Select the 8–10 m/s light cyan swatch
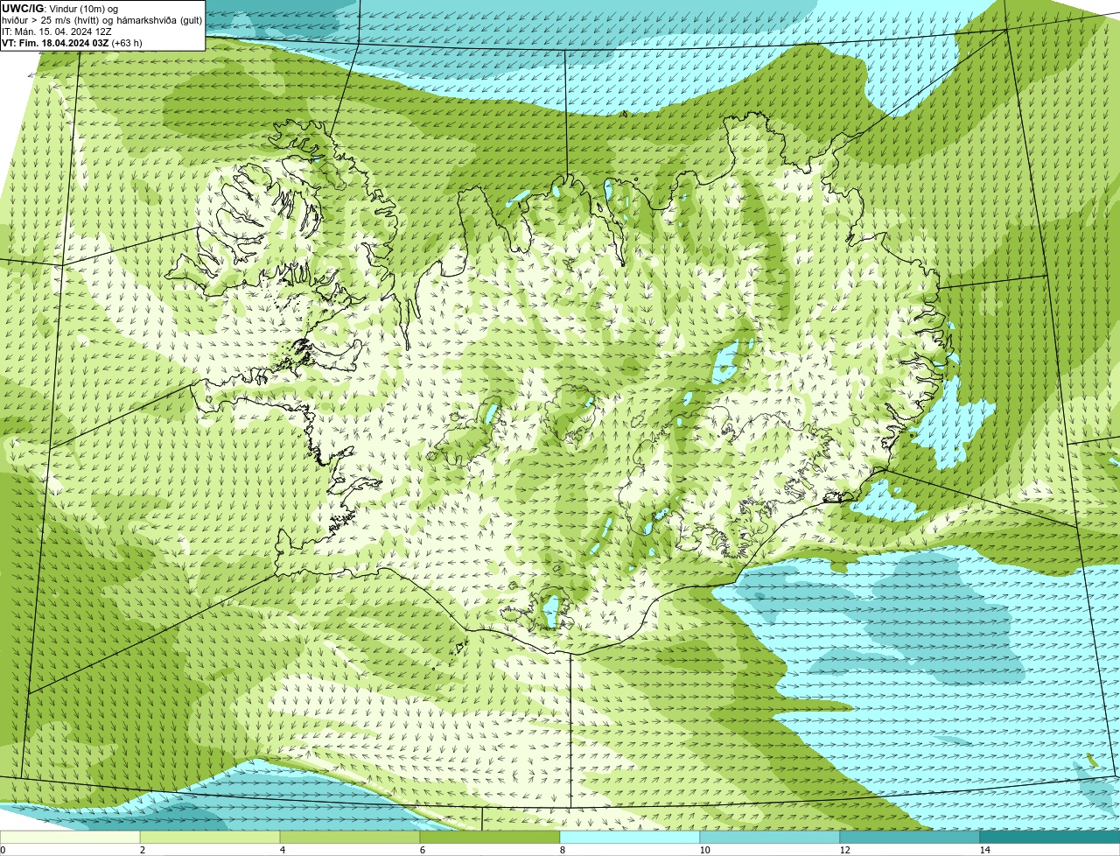 (x=630, y=837)
